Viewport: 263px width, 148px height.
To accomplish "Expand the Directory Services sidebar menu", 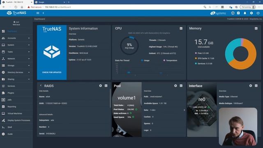I will coord(16,72).
